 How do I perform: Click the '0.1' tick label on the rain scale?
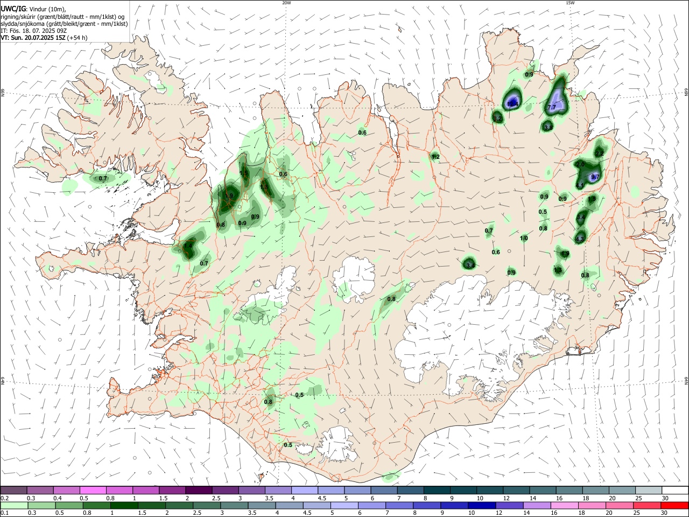4,513
